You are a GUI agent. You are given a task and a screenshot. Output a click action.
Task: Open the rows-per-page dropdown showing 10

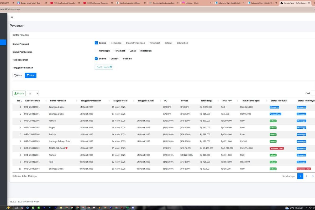[x=33, y=93]
